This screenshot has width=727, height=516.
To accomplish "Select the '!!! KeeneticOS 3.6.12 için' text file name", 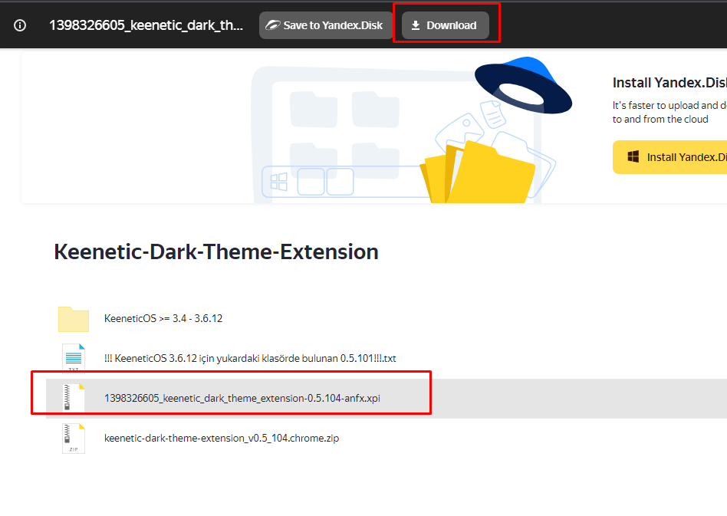I will tap(250, 358).
